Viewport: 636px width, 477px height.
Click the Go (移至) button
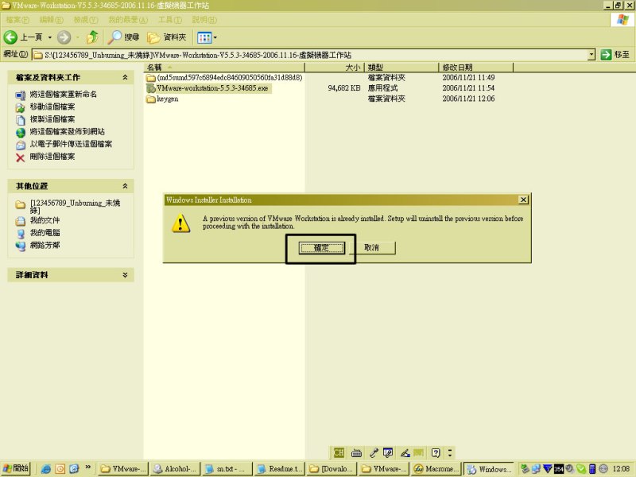615,54
